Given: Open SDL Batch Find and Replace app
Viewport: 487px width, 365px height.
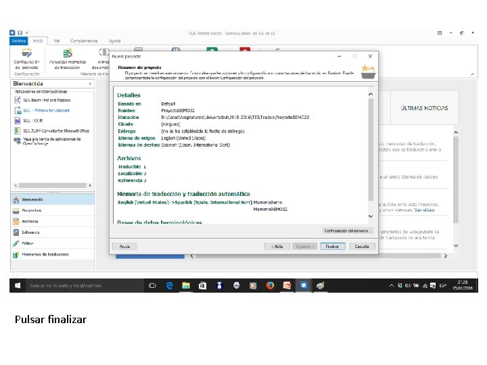Looking at the screenshot, I should pyautogui.click(x=43, y=100).
